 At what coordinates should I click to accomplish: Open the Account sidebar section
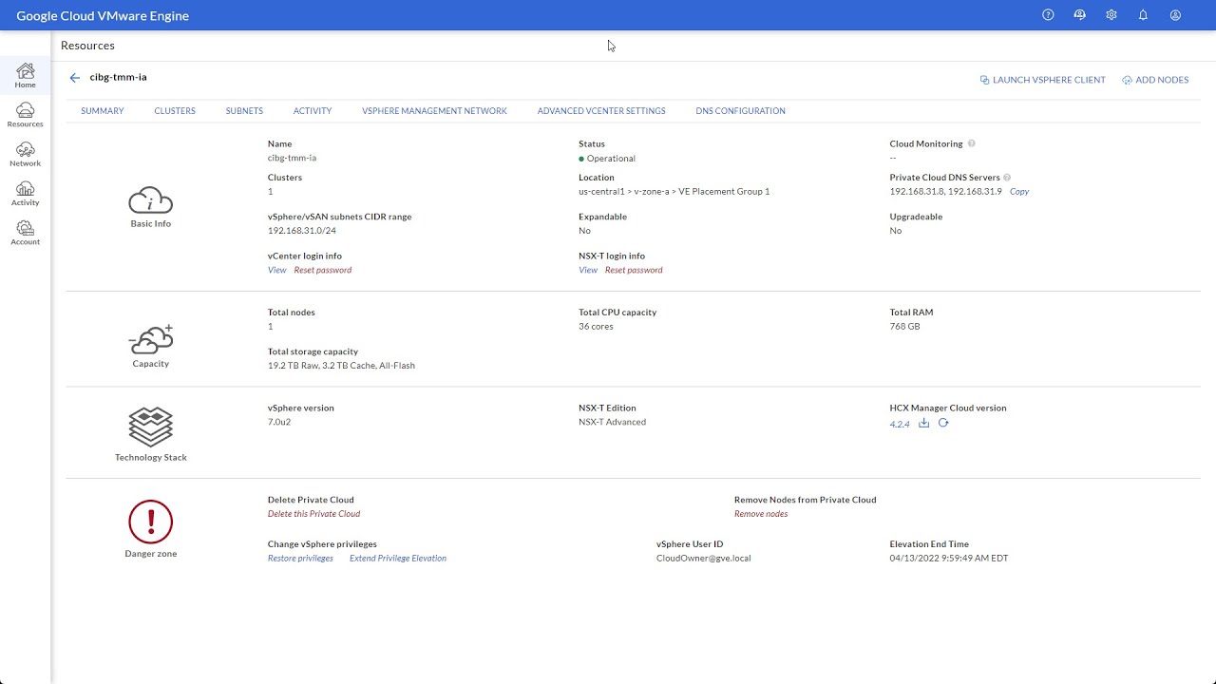[26, 233]
